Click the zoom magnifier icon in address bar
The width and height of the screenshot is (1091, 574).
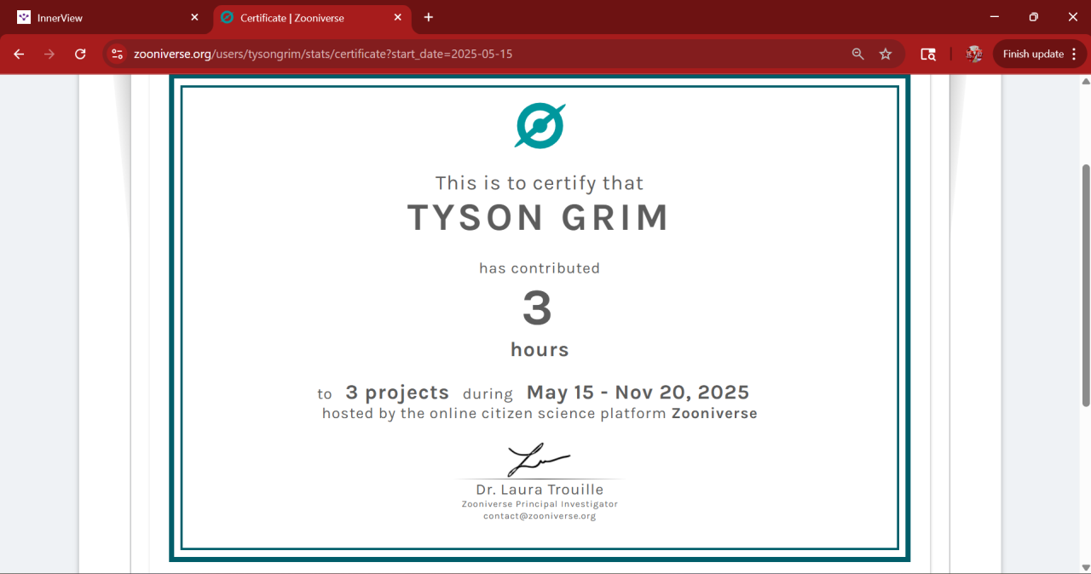[x=858, y=54]
